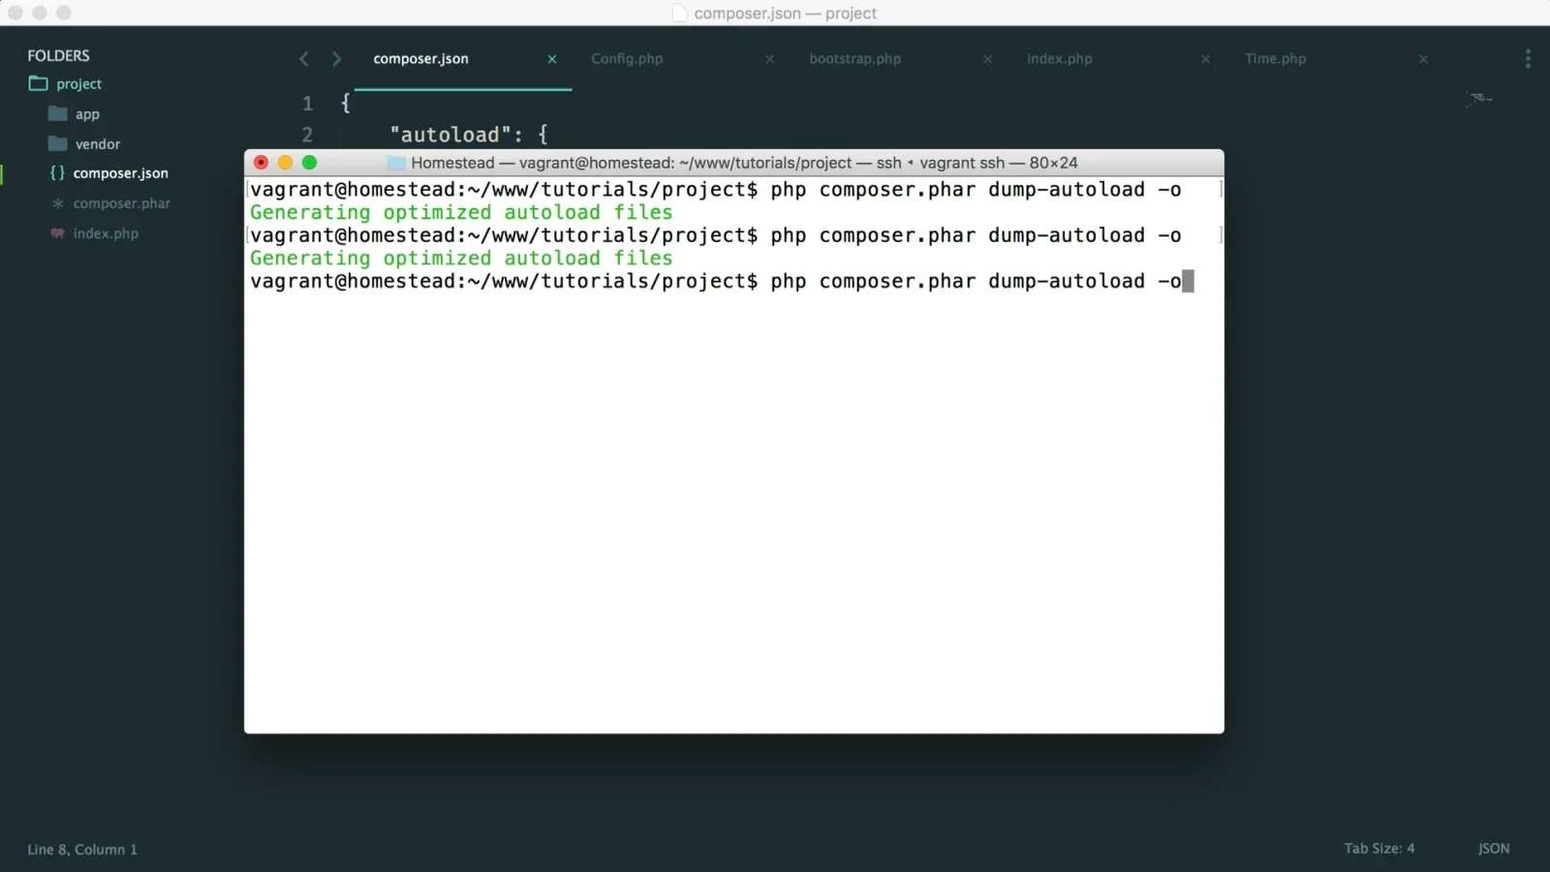Minimize the Homestead terminal window
The image size is (1550, 872).
[285, 163]
